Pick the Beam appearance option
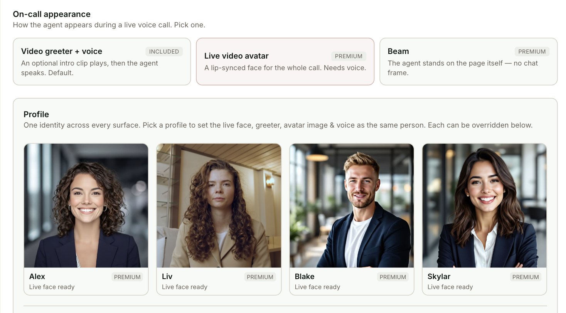 (x=468, y=61)
